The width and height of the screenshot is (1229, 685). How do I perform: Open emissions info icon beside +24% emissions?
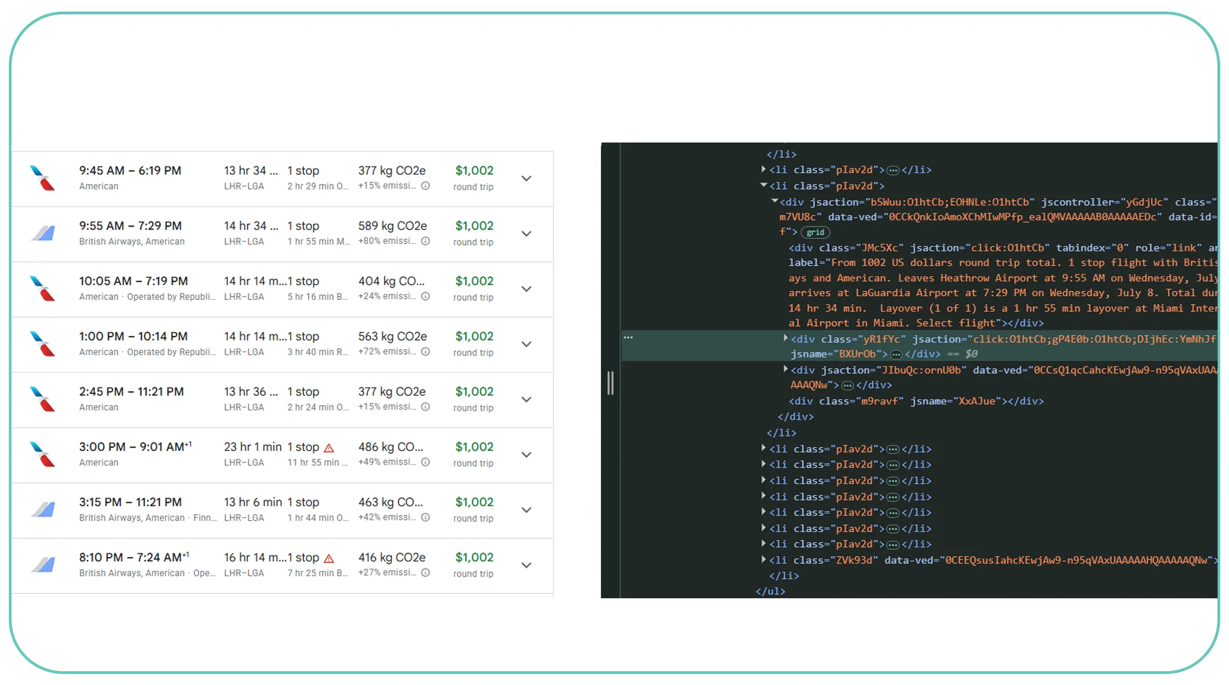(x=426, y=296)
